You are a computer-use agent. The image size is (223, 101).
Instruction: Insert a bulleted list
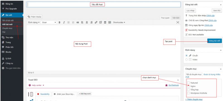tap(69, 22)
